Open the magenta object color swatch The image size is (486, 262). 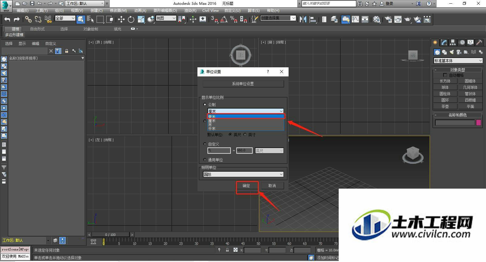tap(478, 123)
